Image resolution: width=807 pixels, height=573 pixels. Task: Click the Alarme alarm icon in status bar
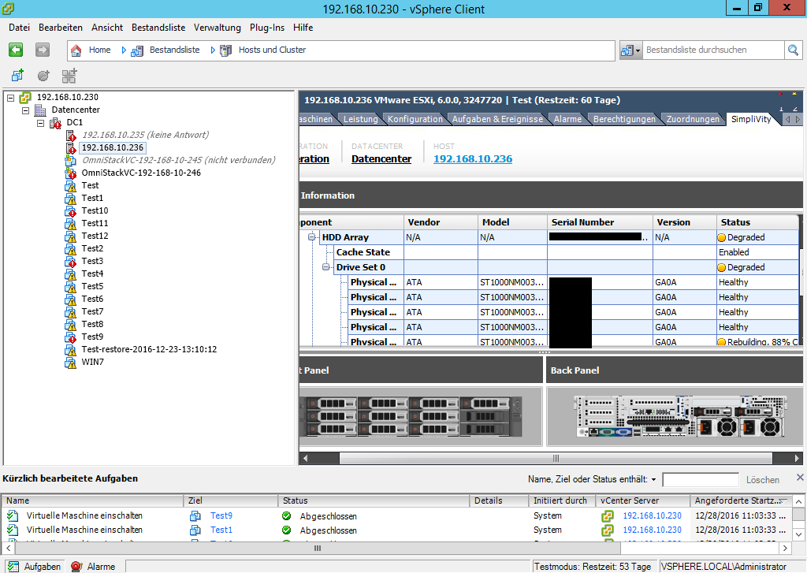76,567
